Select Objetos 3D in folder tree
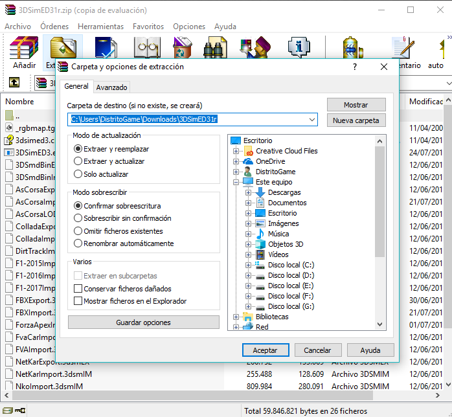This screenshot has height=417, width=452. pyautogui.click(x=286, y=244)
